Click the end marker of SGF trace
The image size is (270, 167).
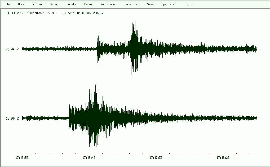point(260,118)
